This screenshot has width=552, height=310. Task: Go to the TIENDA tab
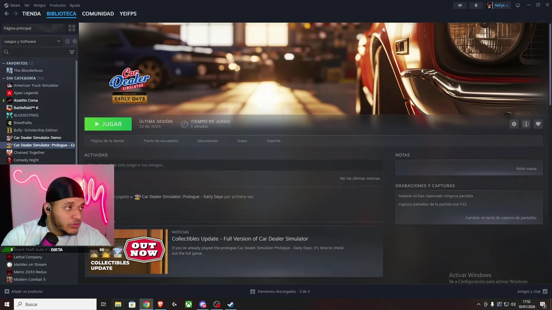coord(31,14)
